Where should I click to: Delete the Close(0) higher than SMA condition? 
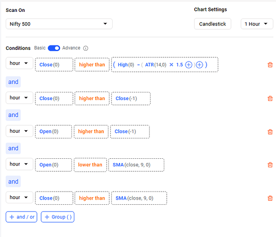pyautogui.click(x=270, y=198)
